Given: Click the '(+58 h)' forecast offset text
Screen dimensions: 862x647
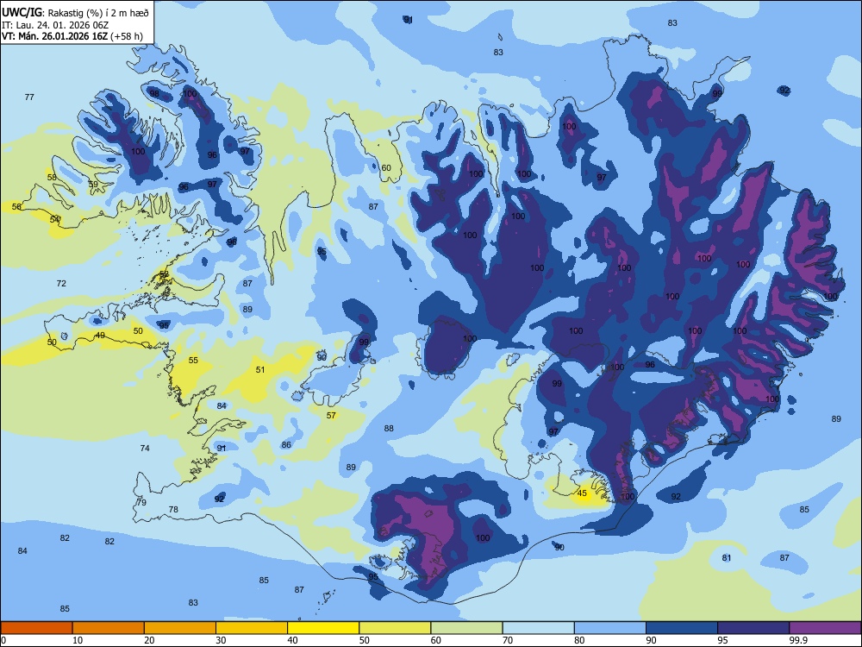Looking at the screenshot, I should [127, 36].
